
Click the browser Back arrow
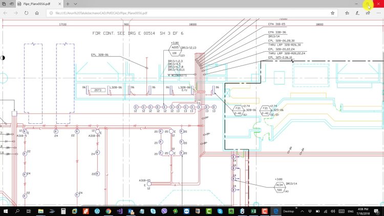coord(6,13)
